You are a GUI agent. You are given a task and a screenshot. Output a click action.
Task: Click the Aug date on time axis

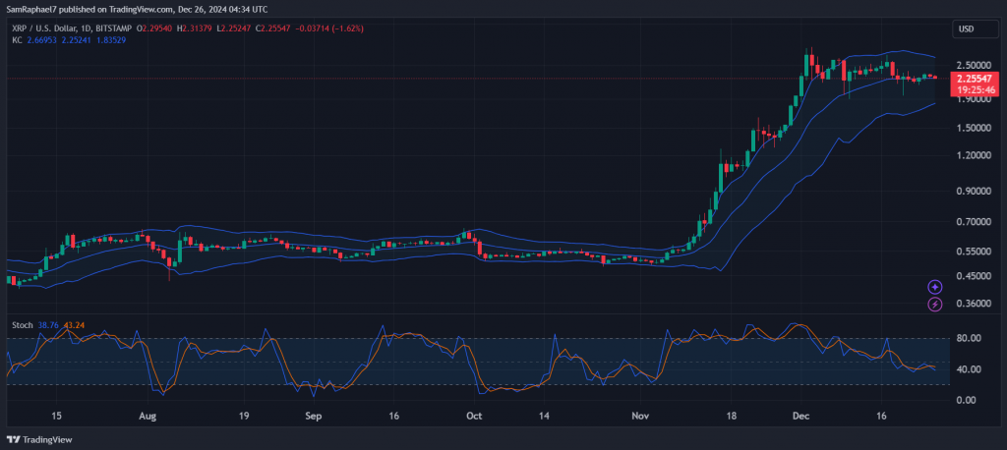tap(148, 417)
